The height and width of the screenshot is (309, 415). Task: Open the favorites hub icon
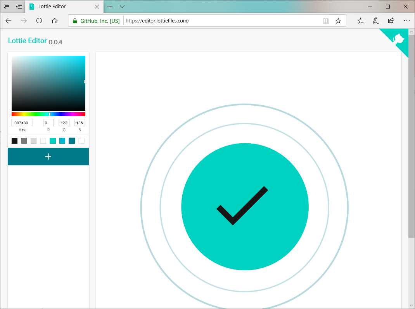tap(361, 21)
